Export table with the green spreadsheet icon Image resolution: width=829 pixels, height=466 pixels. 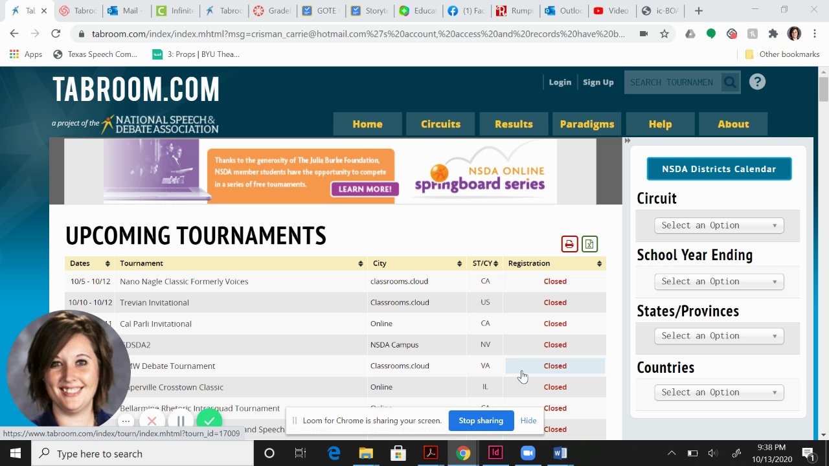pyautogui.click(x=589, y=244)
